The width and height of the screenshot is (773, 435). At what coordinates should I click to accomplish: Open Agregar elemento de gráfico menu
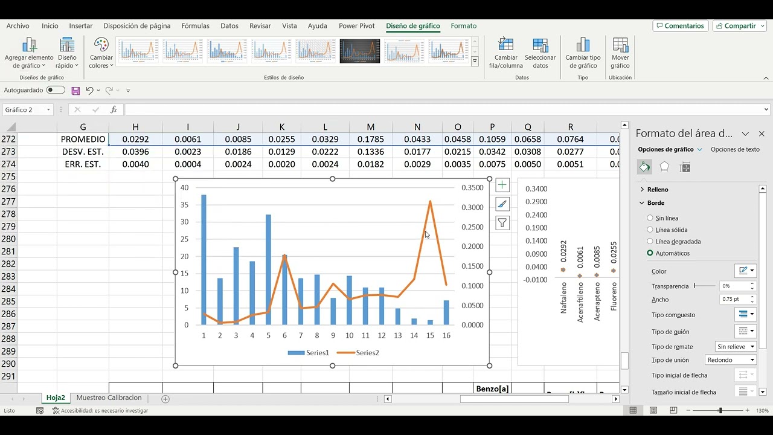[29, 53]
